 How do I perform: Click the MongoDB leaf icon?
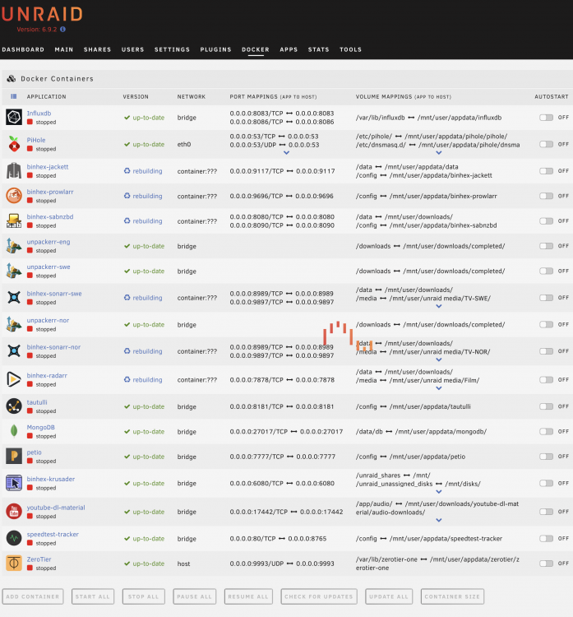(14, 431)
